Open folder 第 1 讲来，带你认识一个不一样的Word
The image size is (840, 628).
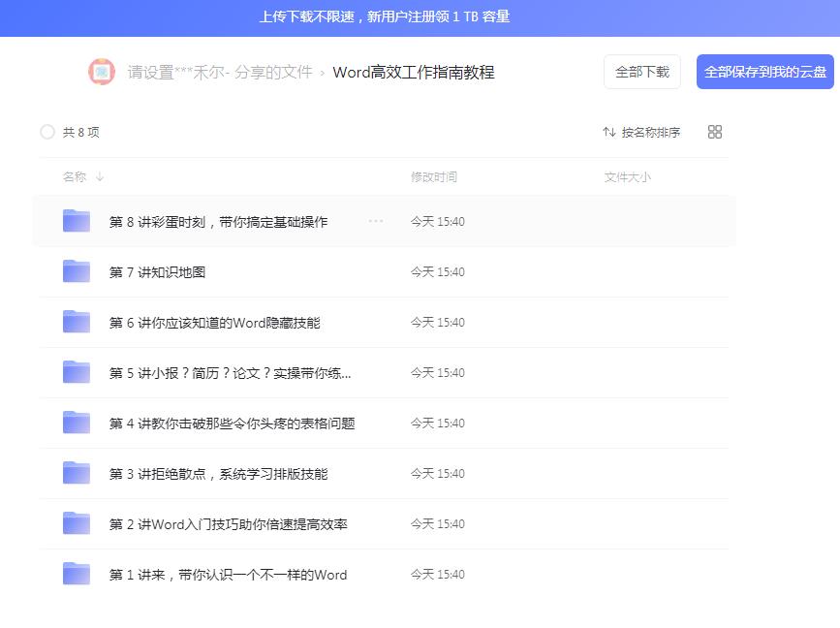coord(229,575)
